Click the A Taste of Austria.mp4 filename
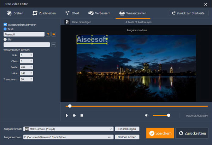This screenshot has height=145, width=212. point(138,22)
